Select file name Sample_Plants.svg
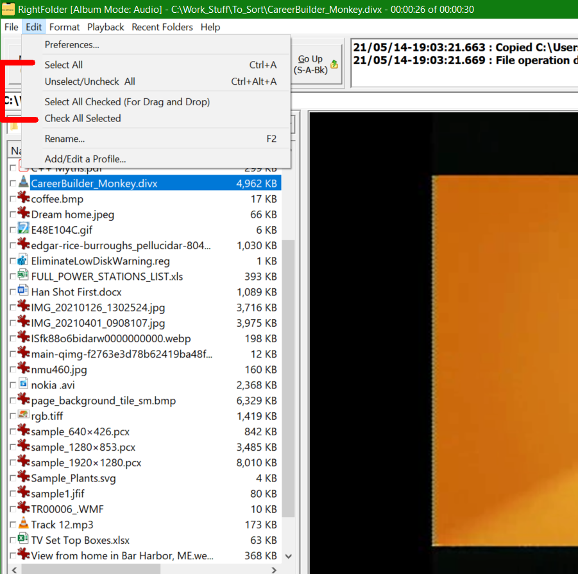Screen dimensions: 578x574 (x=73, y=478)
